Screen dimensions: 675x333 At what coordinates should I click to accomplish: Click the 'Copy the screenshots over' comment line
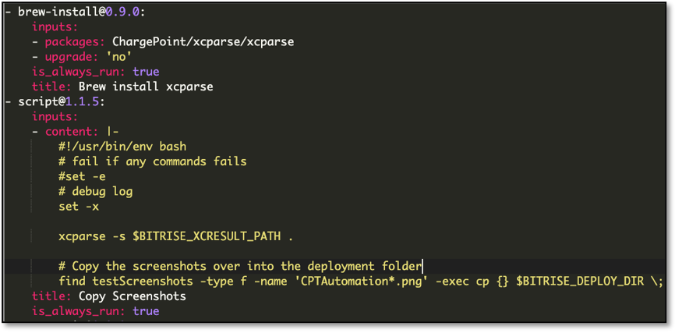[x=240, y=266]
